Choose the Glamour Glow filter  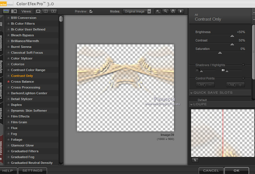[32, 145]
